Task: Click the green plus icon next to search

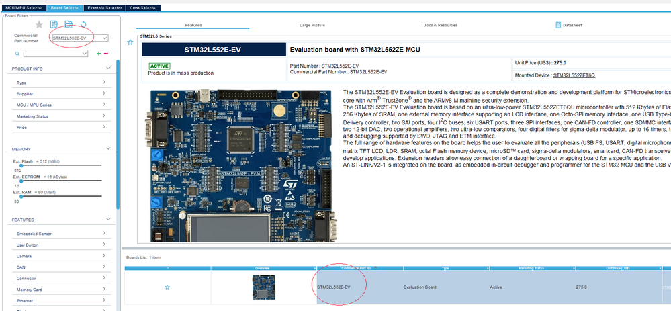Action: pos(99,54)
